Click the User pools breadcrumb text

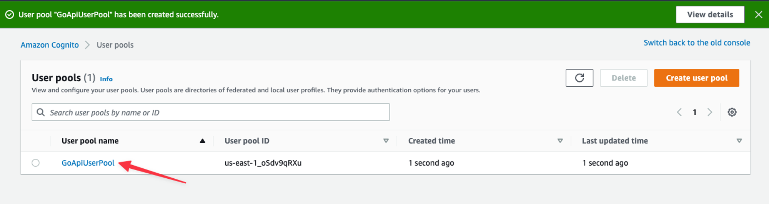(x=115, y=45)
